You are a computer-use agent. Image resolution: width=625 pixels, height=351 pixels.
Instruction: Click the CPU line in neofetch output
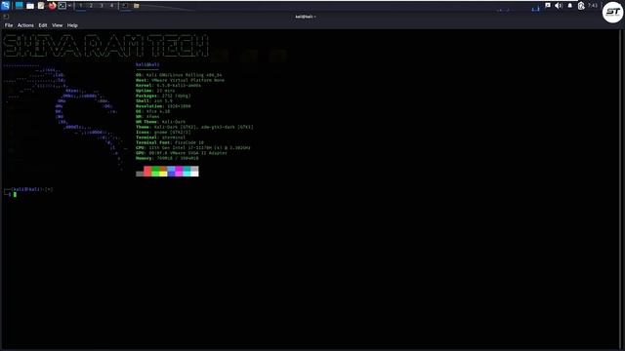193,147
